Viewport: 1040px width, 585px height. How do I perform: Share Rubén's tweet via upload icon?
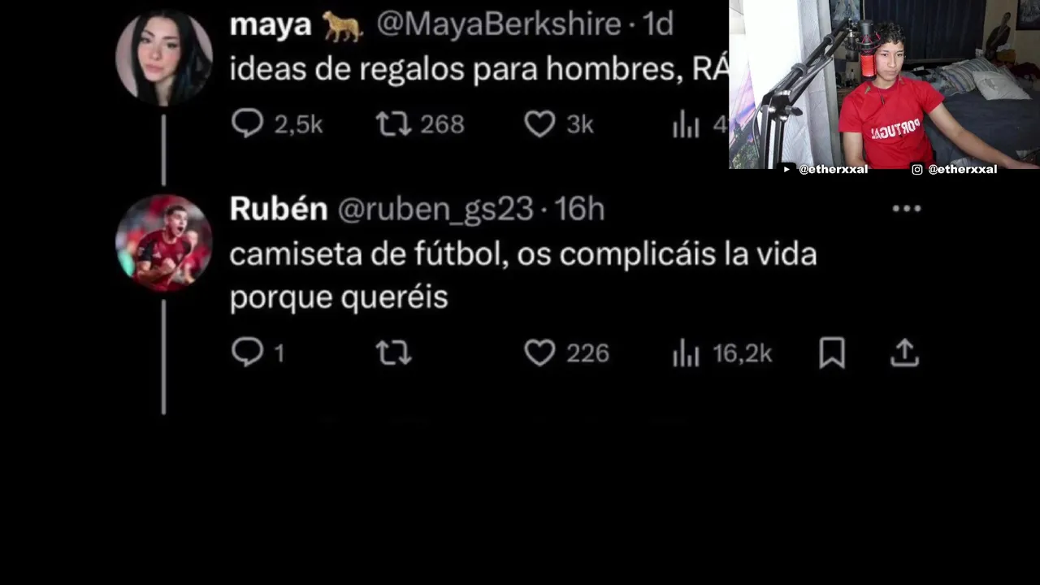(904, 353)
